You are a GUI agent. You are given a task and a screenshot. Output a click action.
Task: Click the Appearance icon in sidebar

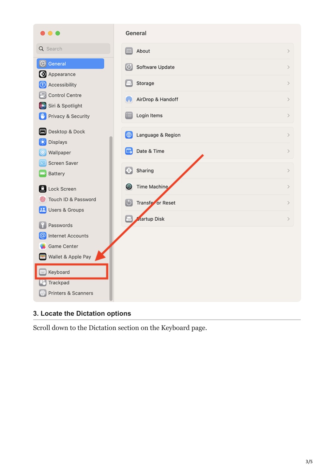[43, 74]
